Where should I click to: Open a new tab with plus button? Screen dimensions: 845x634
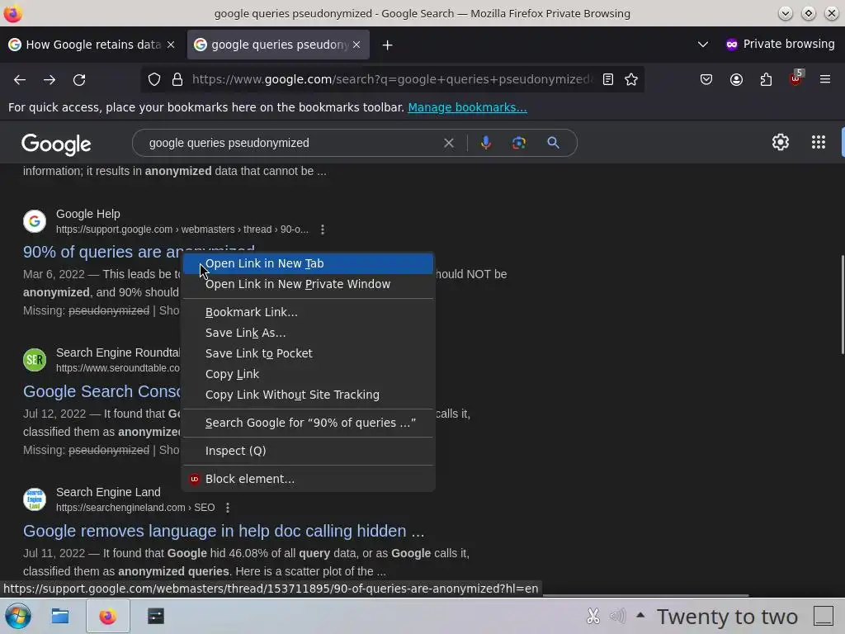(x=387, y=45)
